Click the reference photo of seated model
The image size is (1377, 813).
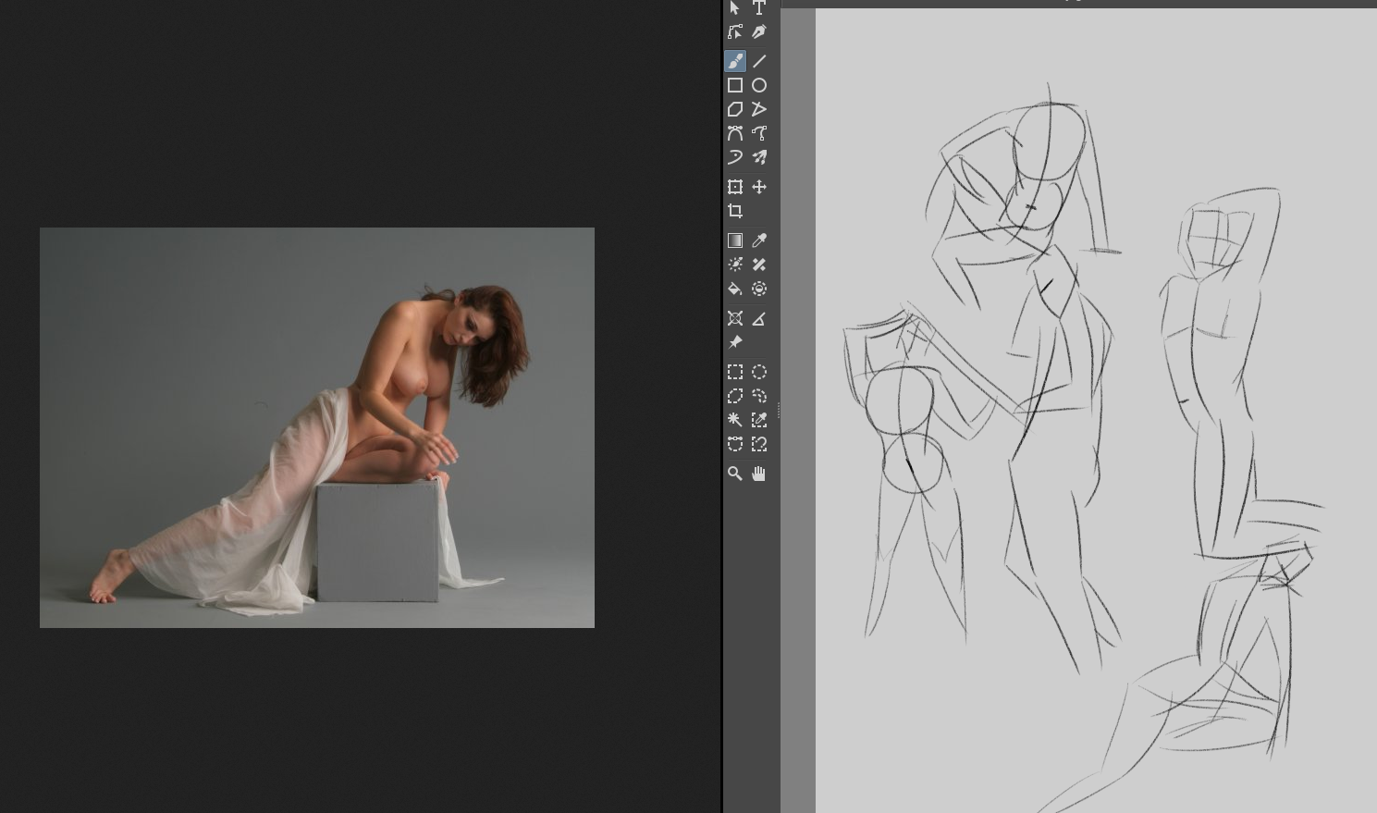tap(316, 427)
